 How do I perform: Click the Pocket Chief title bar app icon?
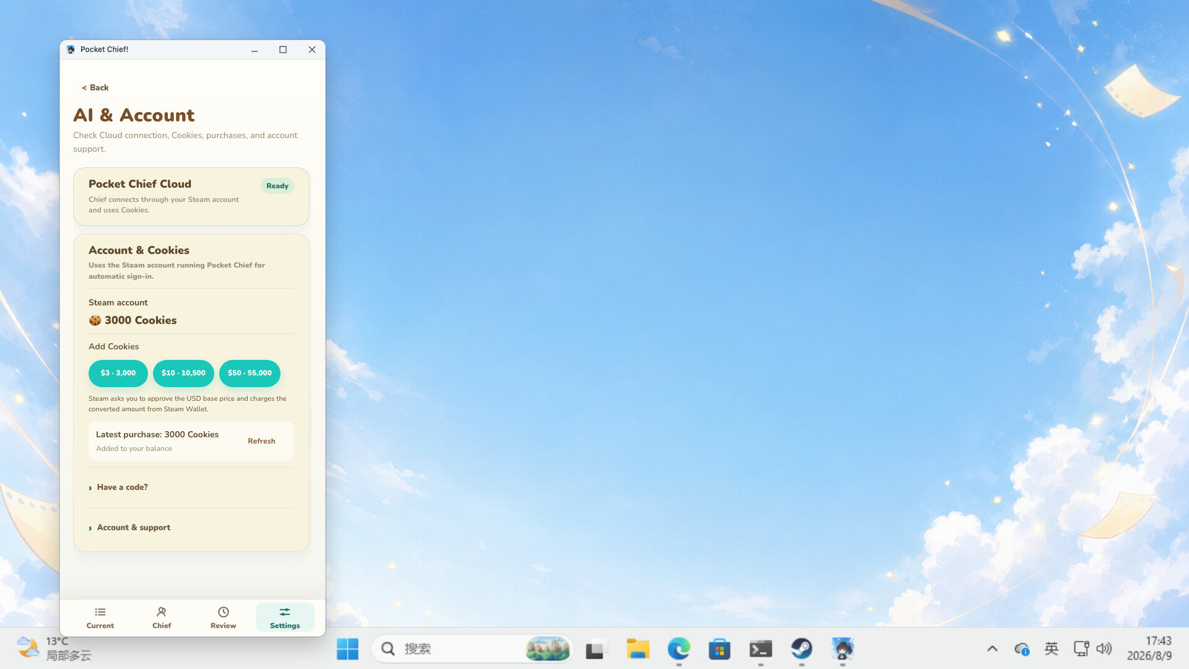point(71,50)
